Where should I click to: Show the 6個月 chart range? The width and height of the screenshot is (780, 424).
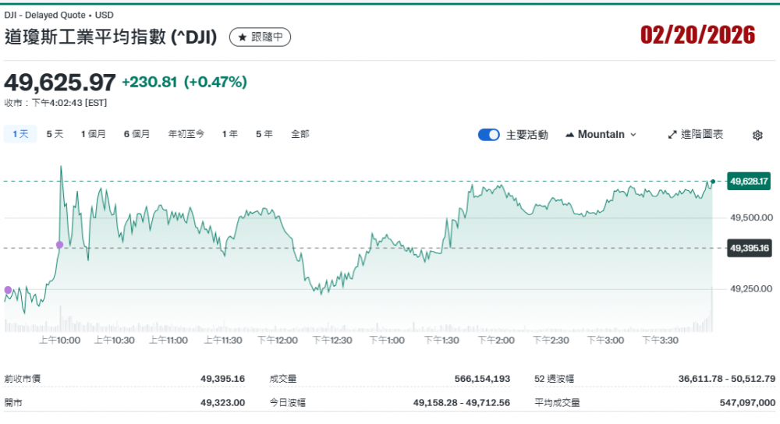pyautogui.click(x=136, y=134)
